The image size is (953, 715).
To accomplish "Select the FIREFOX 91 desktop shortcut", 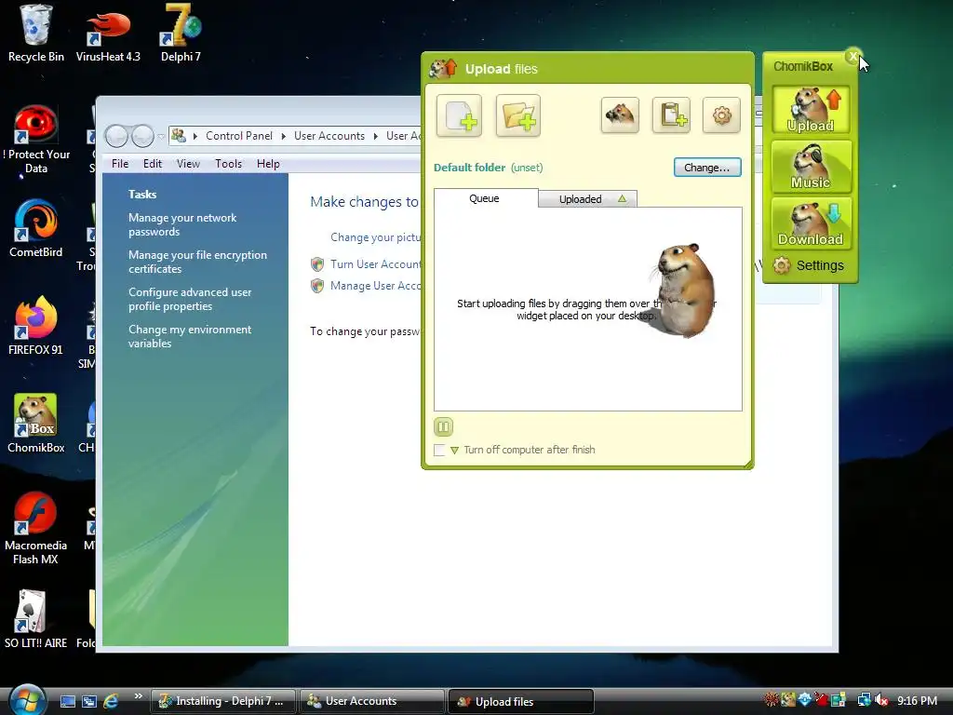I will coord(36,325).
